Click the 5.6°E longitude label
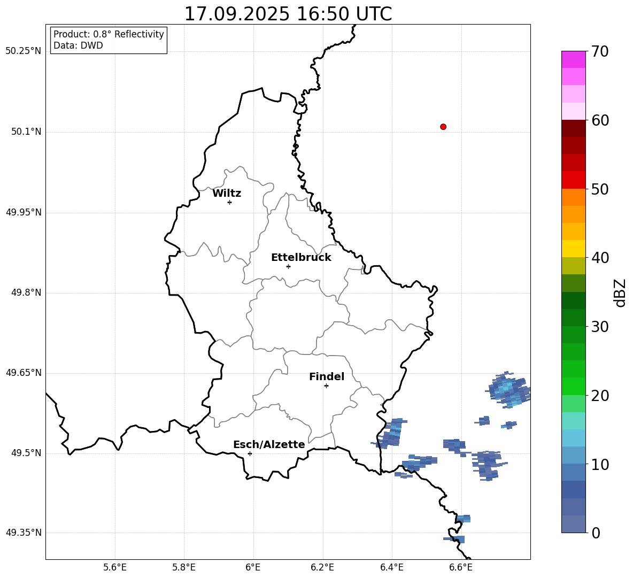 tap(115, 567)
